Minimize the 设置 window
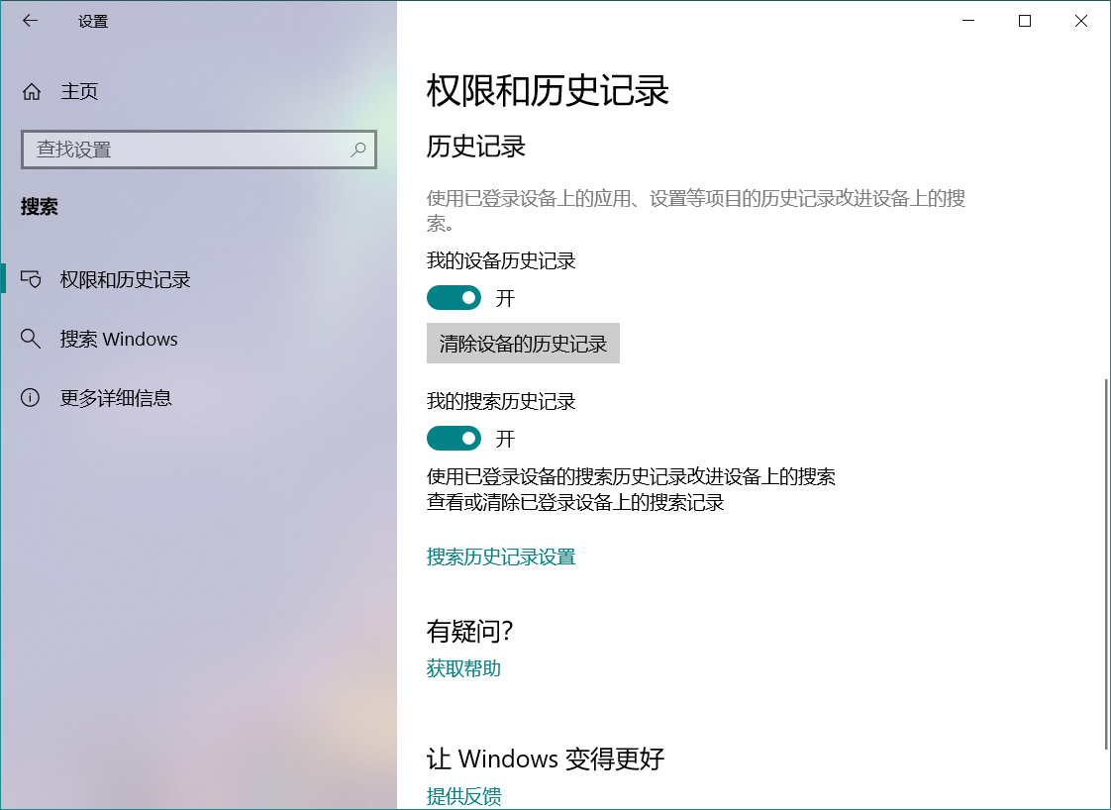 [x=968, y=21]
